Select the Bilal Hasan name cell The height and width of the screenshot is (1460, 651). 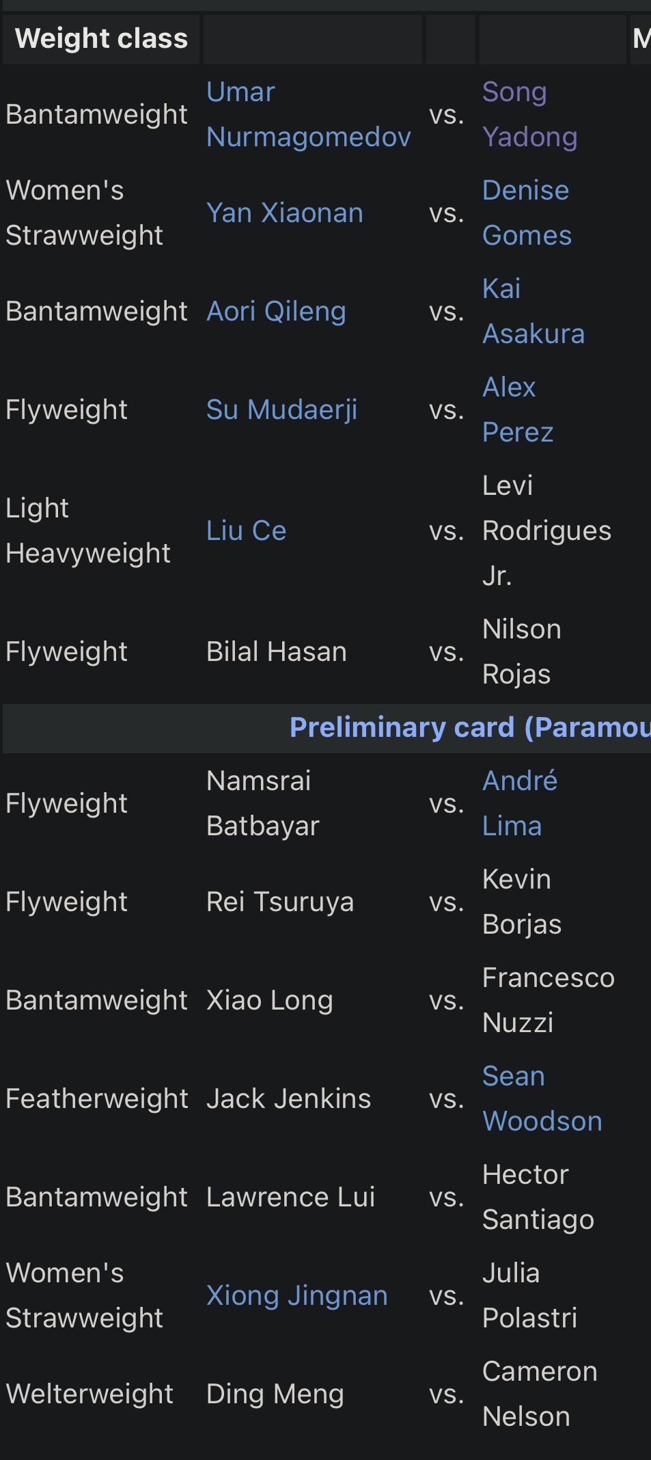tap(314, 651)
